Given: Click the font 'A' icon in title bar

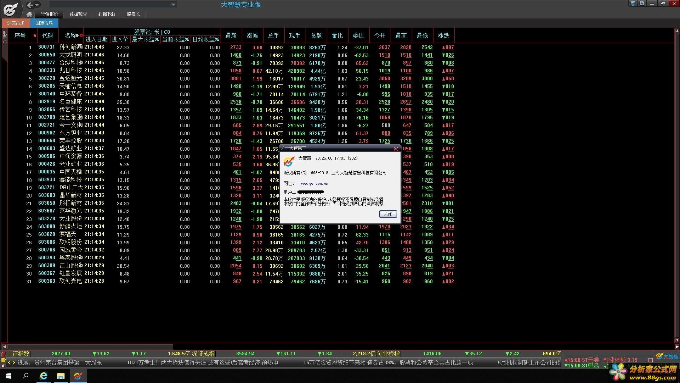Looking at the screenshot, I should click(642, 4).
